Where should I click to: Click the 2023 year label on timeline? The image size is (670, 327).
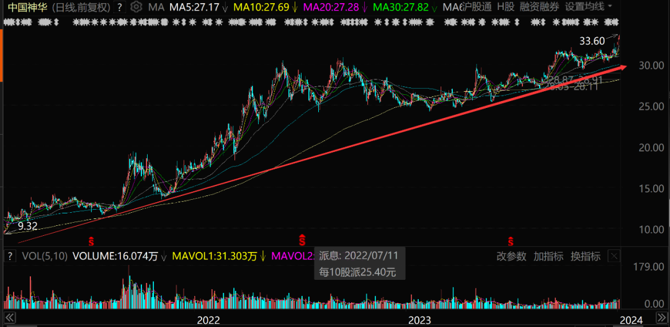pyautogui.click(x=419, y=320)
